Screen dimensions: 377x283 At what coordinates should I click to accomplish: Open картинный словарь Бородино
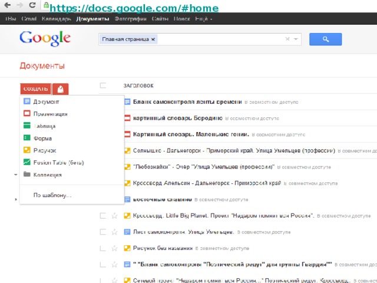click(178, 118)
